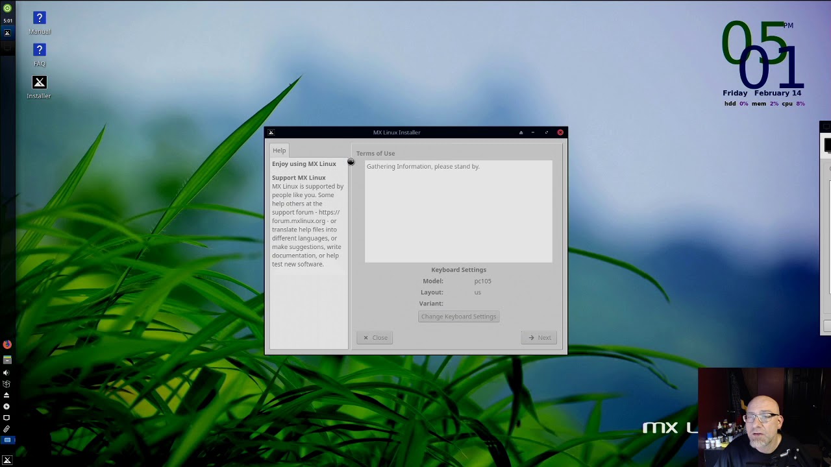Launch Firefox from the side panel
The image size is (831, 467).
[7, 344]
